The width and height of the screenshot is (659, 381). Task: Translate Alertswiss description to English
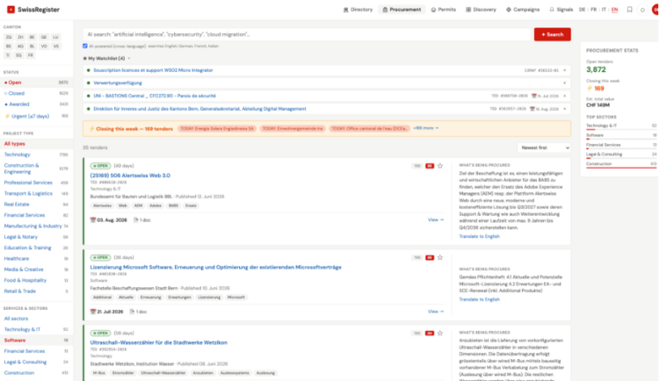[x=479, y=236]
